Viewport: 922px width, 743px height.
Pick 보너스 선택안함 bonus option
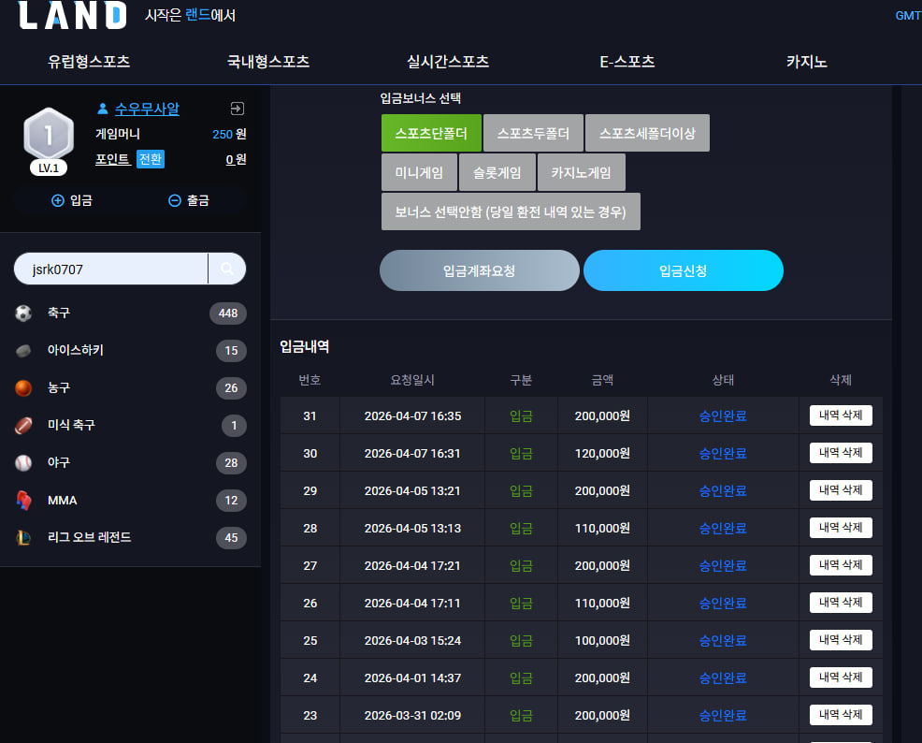click(x=511, y=211)
